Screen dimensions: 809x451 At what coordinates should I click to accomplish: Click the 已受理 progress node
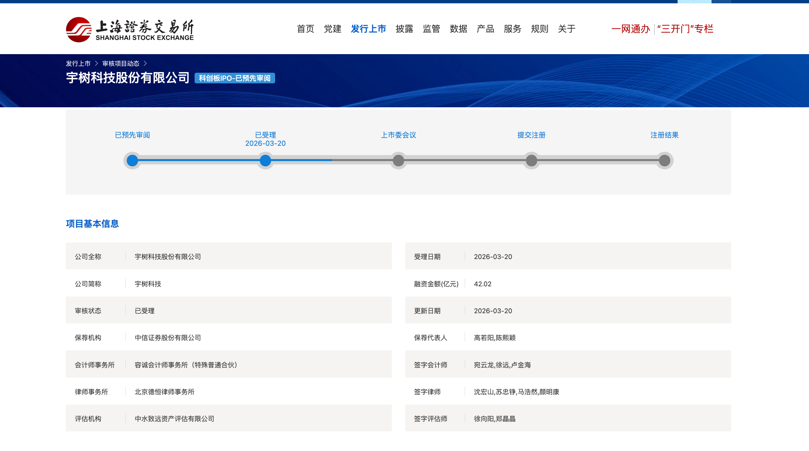click(x=265, y=161)
